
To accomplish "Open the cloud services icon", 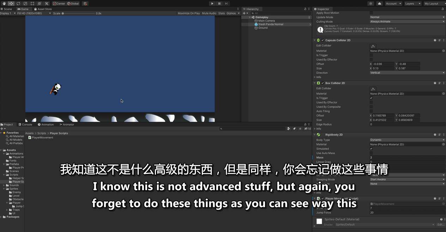I will (379, 4).
